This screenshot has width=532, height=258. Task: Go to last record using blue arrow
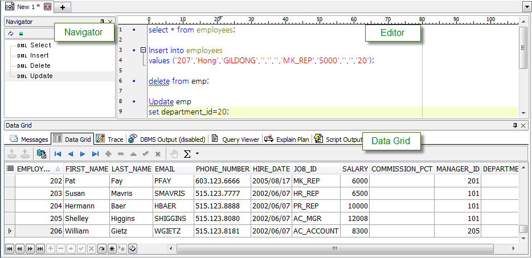point(95,154)
